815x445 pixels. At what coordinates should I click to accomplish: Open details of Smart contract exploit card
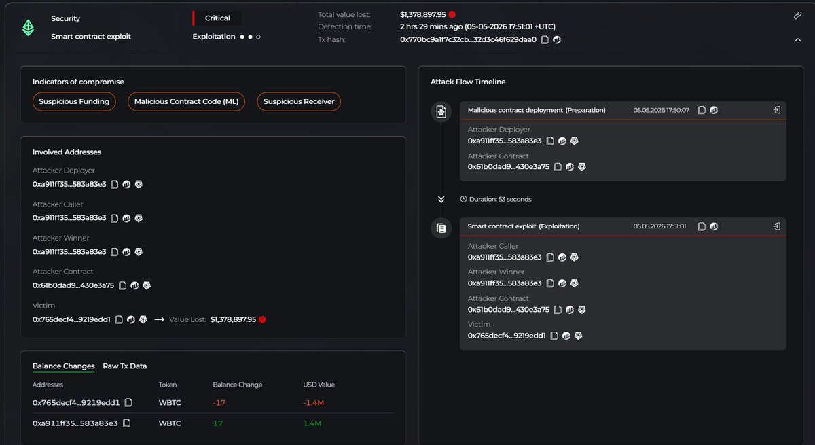tap(776, 226)
